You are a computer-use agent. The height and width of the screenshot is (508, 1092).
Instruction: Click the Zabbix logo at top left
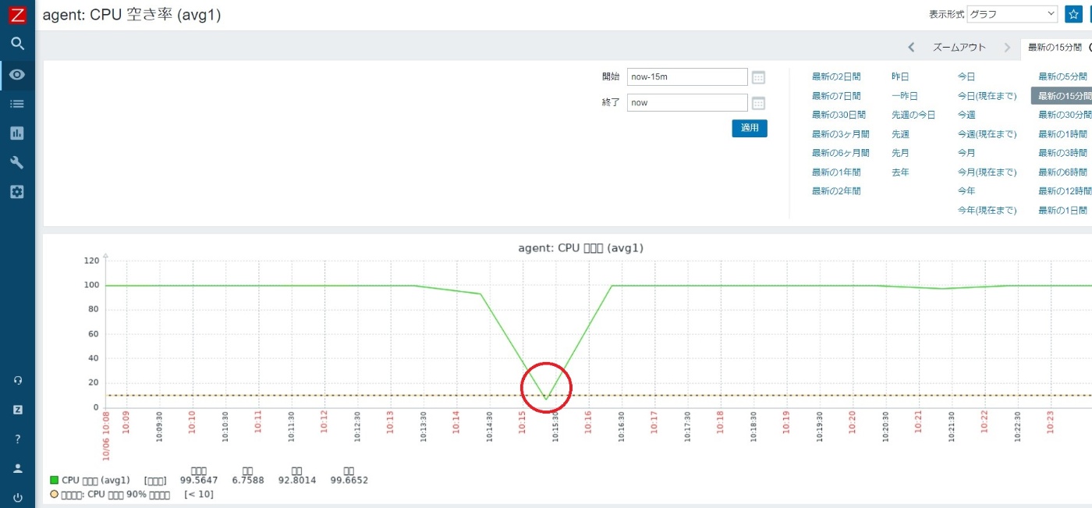17,14
